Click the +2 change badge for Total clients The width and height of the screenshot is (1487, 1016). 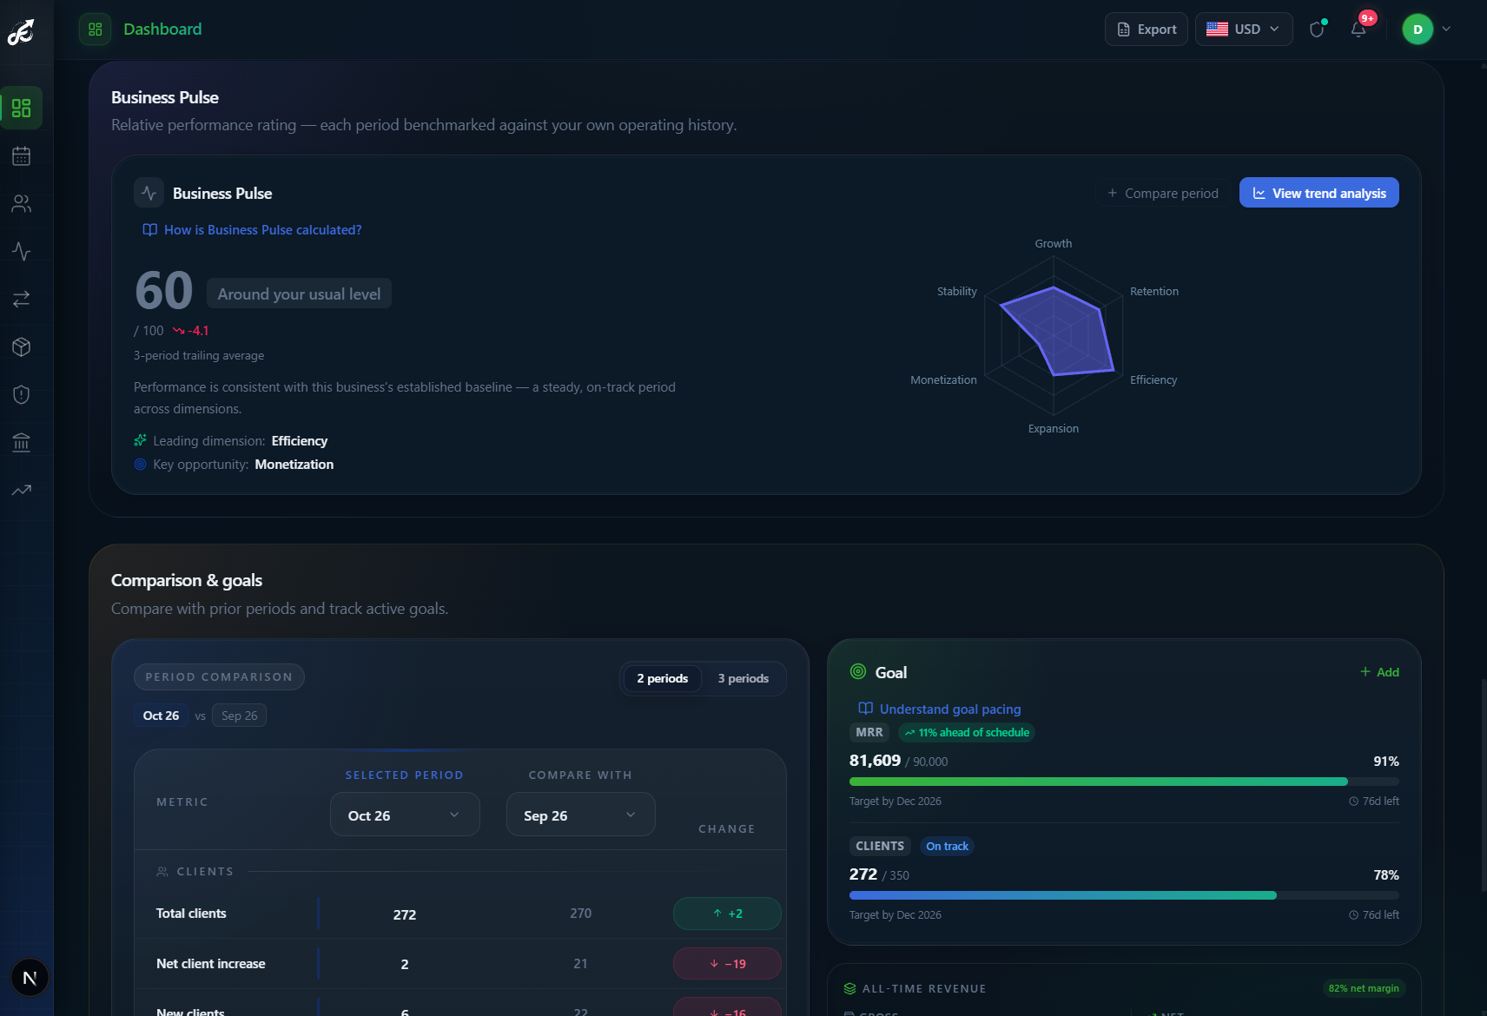coord(727,914)
